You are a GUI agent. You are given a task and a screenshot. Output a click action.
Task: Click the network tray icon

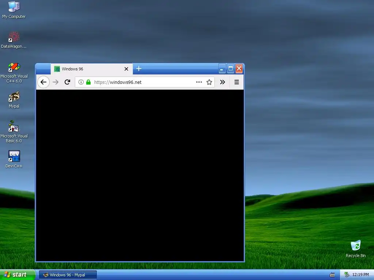(347, 275)
